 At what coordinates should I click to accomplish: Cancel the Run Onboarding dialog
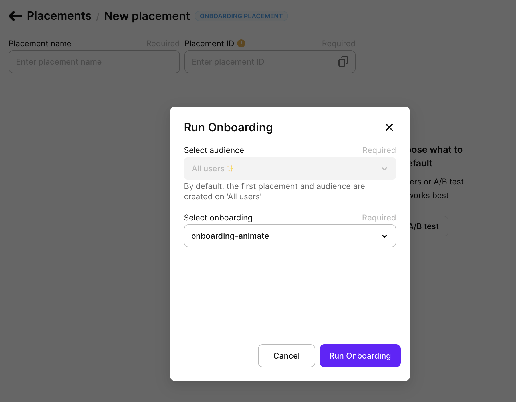286,356
